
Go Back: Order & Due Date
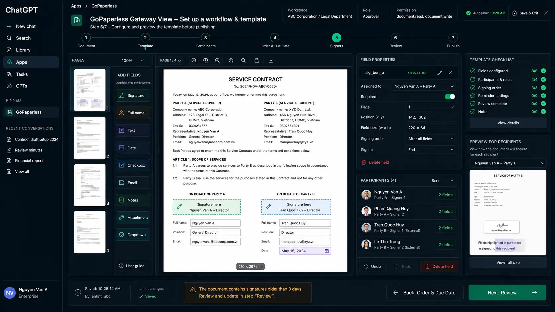[425, 293]
